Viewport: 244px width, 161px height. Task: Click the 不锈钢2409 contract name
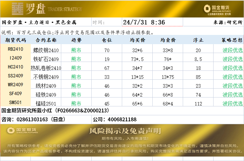(x=46, y=77)
